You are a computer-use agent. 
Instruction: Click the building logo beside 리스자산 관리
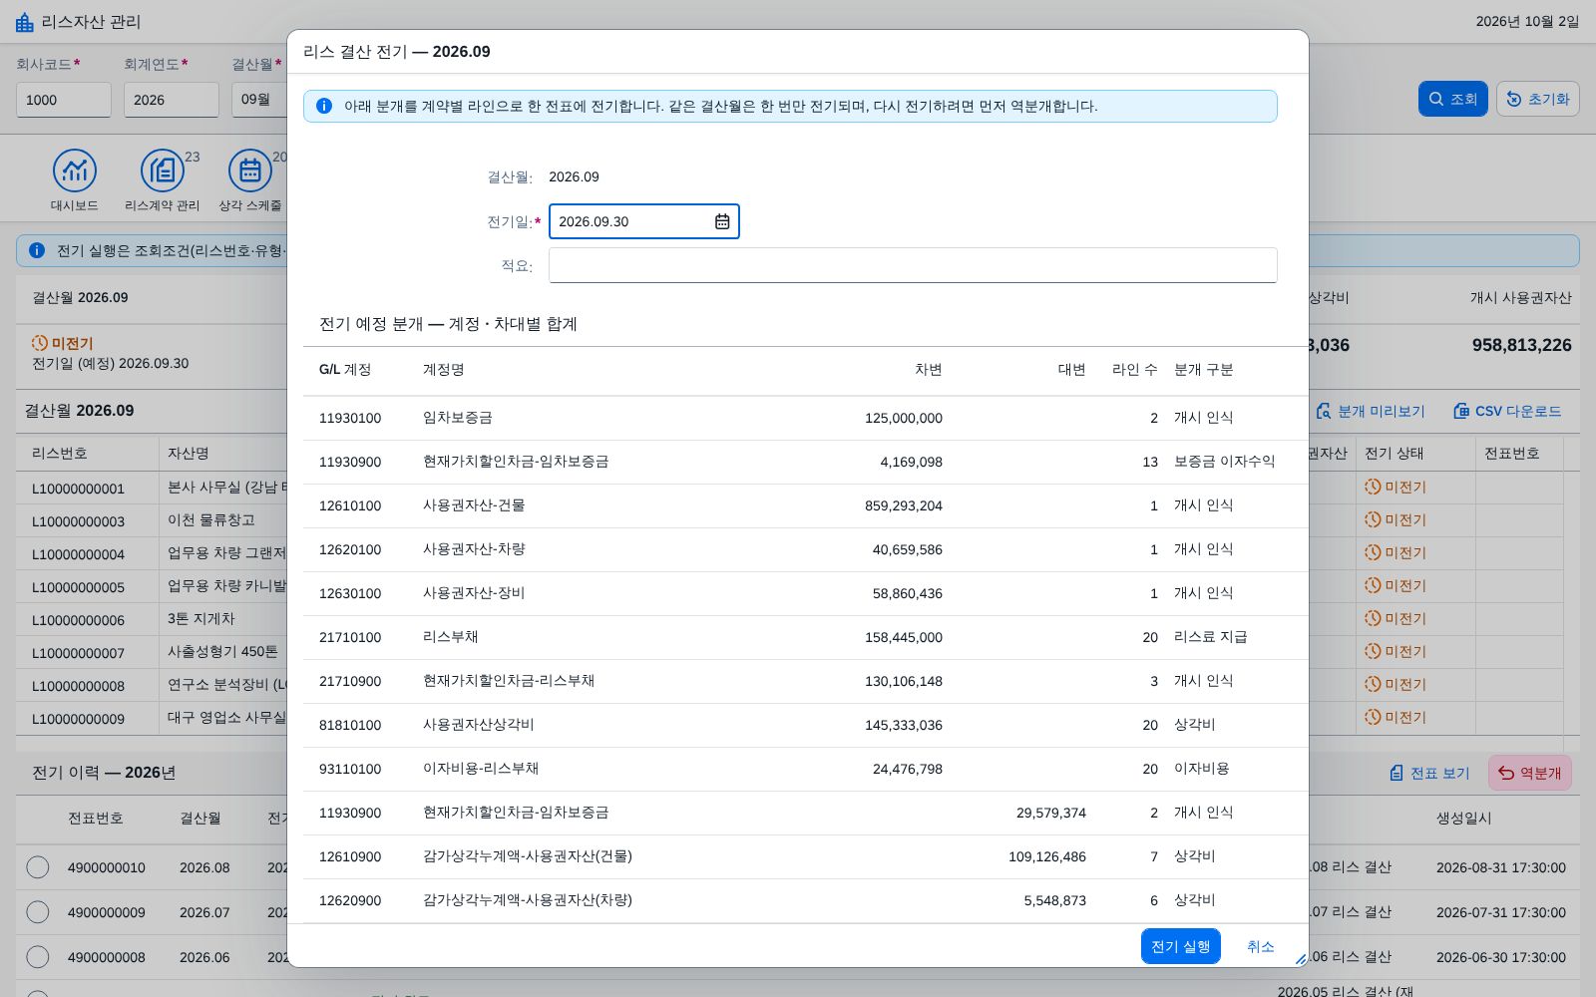(25, 22)
